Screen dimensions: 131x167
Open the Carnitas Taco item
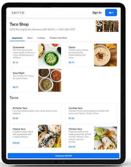click(x=91, y=113)
